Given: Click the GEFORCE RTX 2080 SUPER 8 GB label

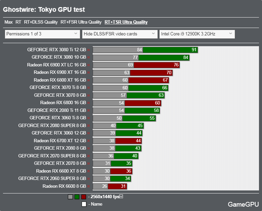Looking at the screenshot, I should [x=52, y=125].
